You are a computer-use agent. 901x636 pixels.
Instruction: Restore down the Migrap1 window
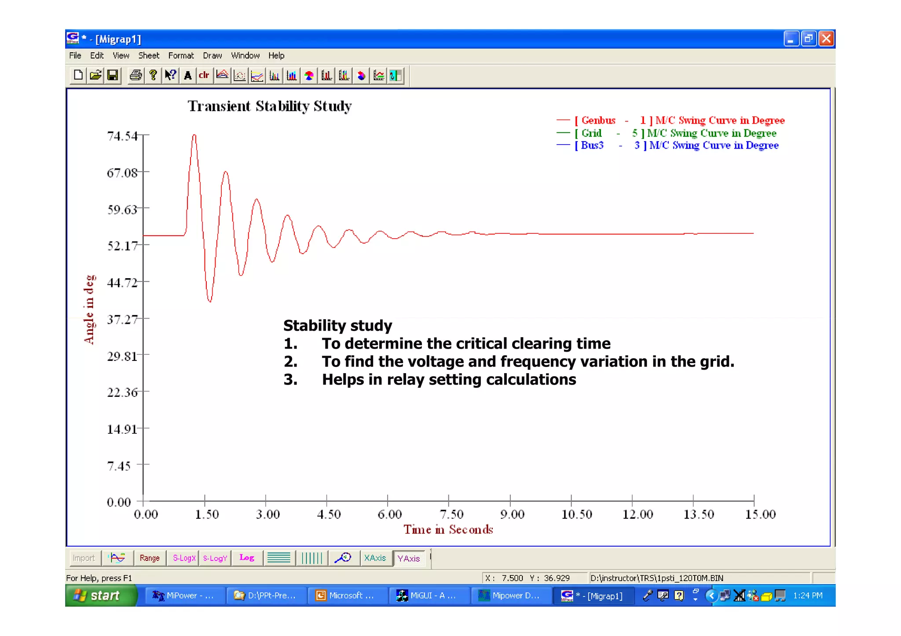(x=809, y=39)
